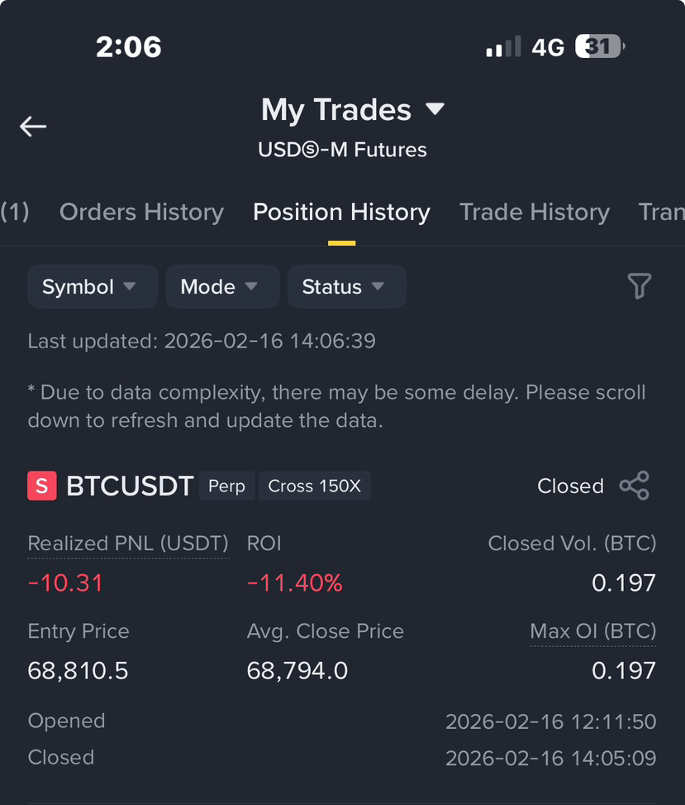Open the partially visible Transaction tab
This screenshot has width=685, height=805.
click(661, 212)
